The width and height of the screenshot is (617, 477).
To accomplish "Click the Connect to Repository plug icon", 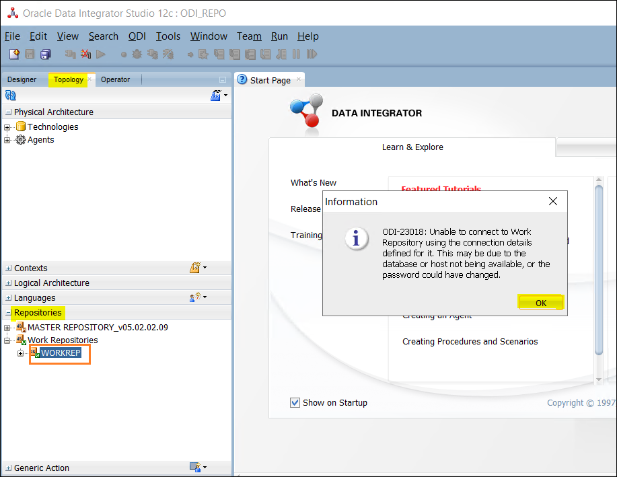I will (71, 54).
